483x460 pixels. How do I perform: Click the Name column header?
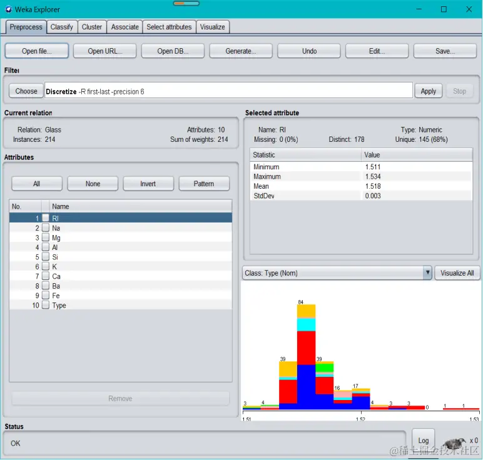tap(141, 206)
